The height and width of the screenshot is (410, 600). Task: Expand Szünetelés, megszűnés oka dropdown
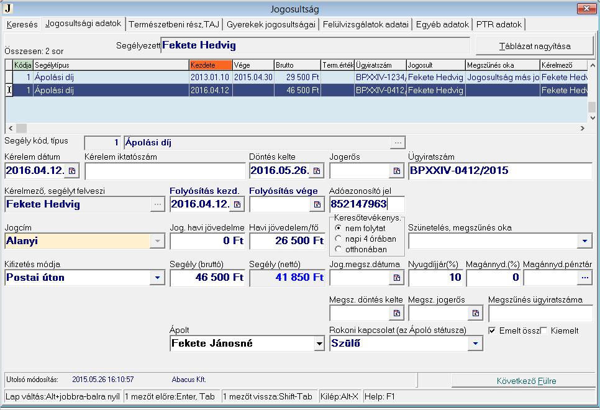(584, 241)
